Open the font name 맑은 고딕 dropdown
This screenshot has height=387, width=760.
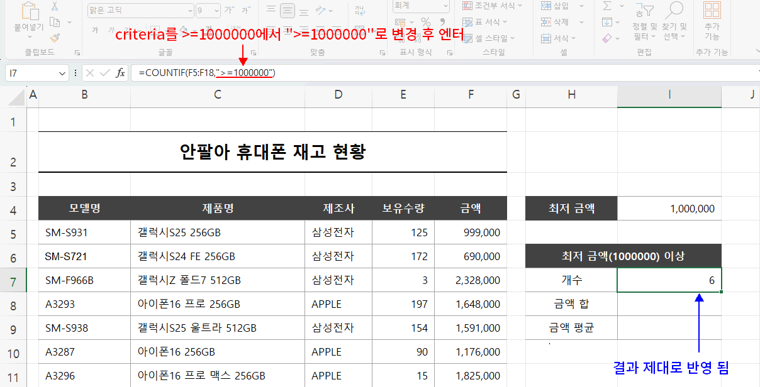tap(190, 10)
